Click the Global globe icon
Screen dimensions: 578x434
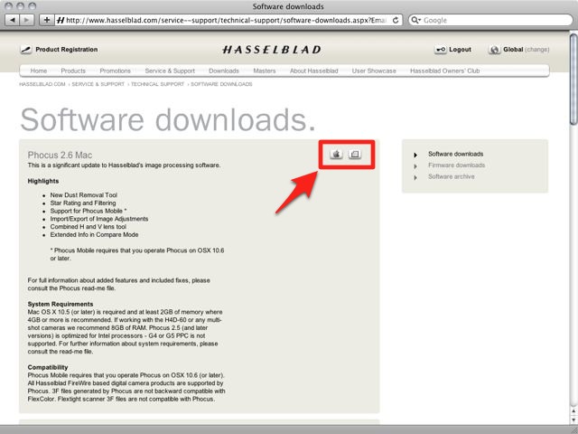(x=494, y=50)
